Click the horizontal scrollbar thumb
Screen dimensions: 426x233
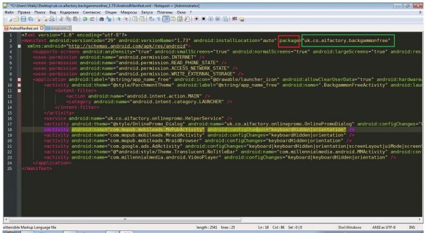(125, 219)
